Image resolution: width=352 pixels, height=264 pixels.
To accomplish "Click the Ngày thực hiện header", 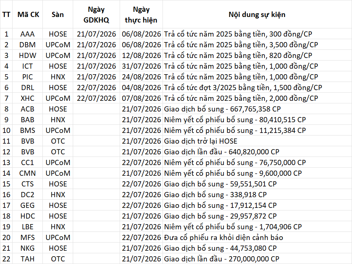I will pyautogui.click(x=141, y=14).
